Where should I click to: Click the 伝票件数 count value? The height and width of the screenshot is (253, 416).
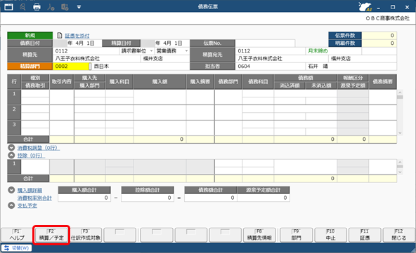point(379,36)
